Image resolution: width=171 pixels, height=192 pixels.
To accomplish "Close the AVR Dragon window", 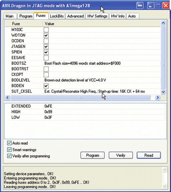I will (x=166, y=5).
